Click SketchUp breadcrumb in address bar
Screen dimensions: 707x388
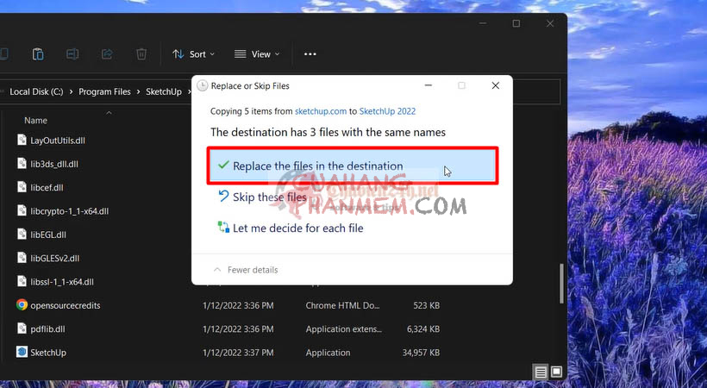click(164, 91)
